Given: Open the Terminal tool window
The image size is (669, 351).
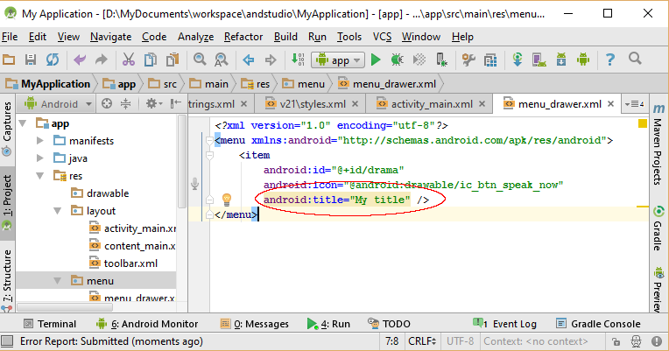Looking at the screenshot, I should tap(50, 324).
